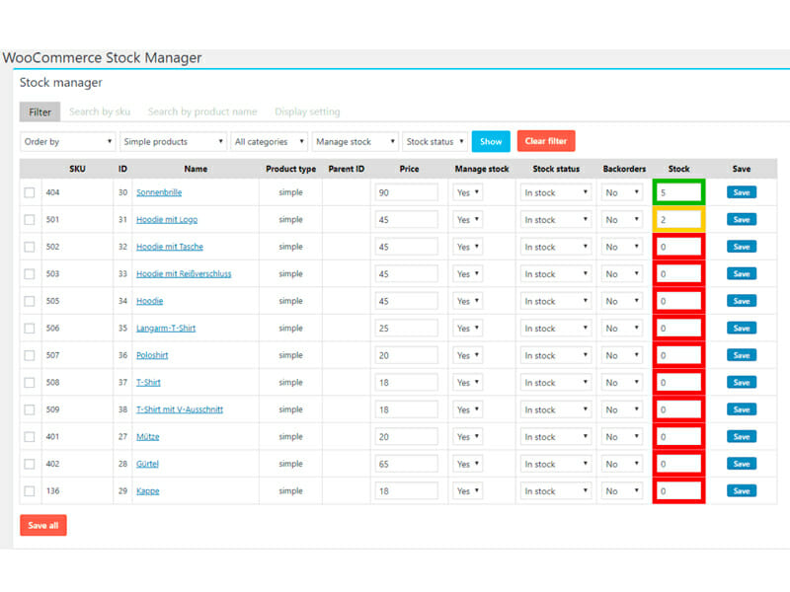This screenshot has width=790, height=592.
Task: Select the checkbox for SKU 506 row
Action: 30,329
